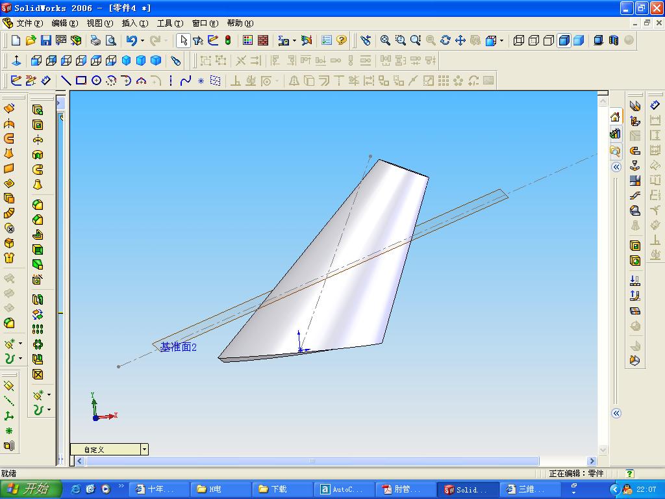
Task: Toggle Shaded With Edges display
Action: click(564, 40)
